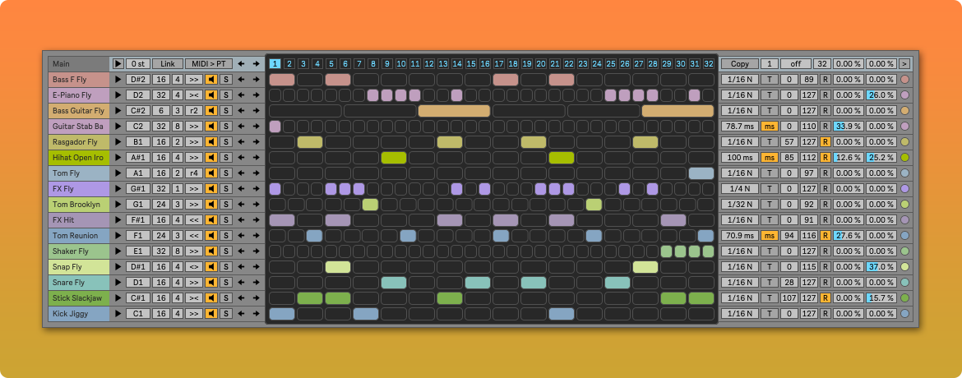962x378 pixels.
Task: Click the MIDI > PT button
Action: click(208, 64)
